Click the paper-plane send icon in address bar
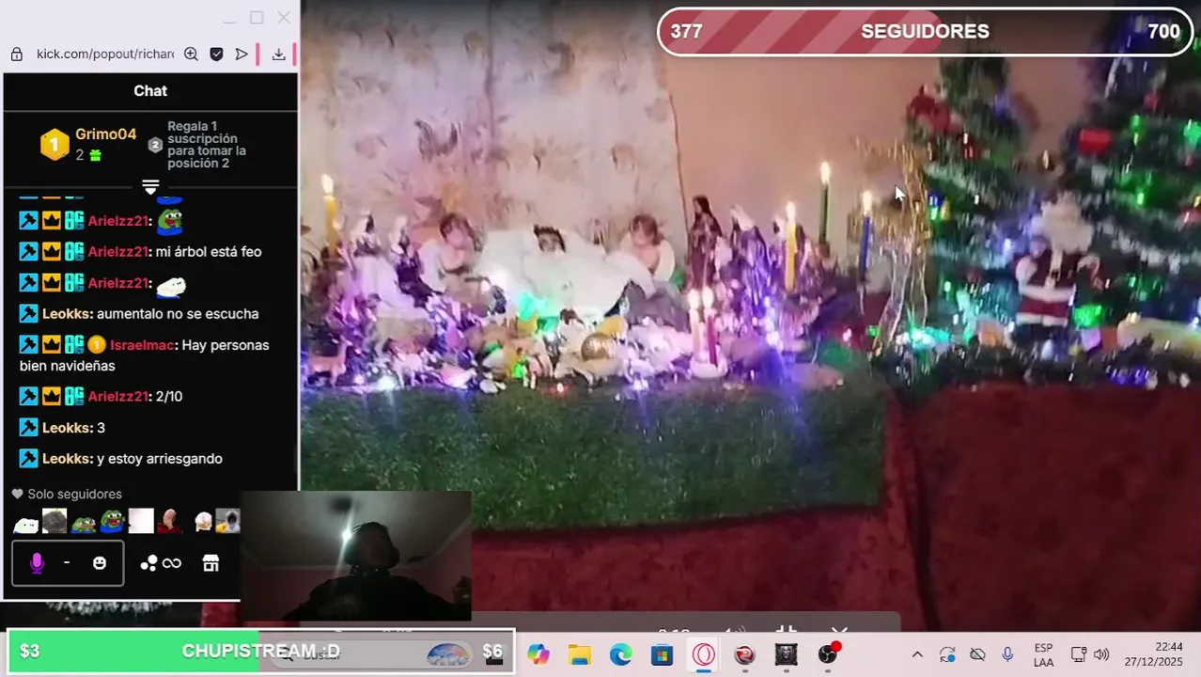Viewport: 1201px width, 677px height. pos(242,55)
